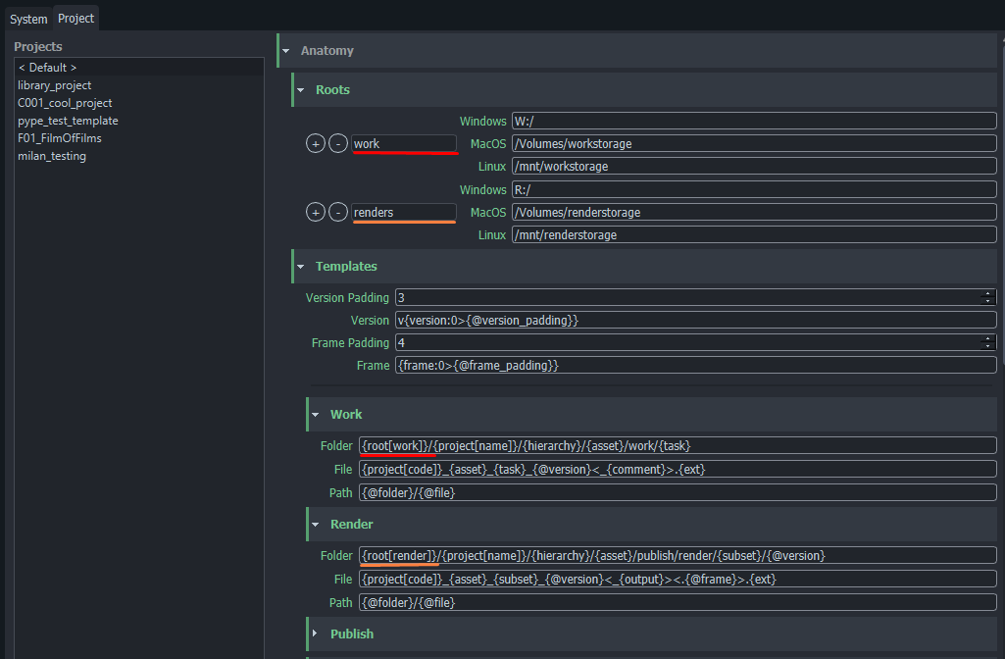Screen dimensions: 1005x659
Task: Collapse the Work templates section
Action: 316,415
